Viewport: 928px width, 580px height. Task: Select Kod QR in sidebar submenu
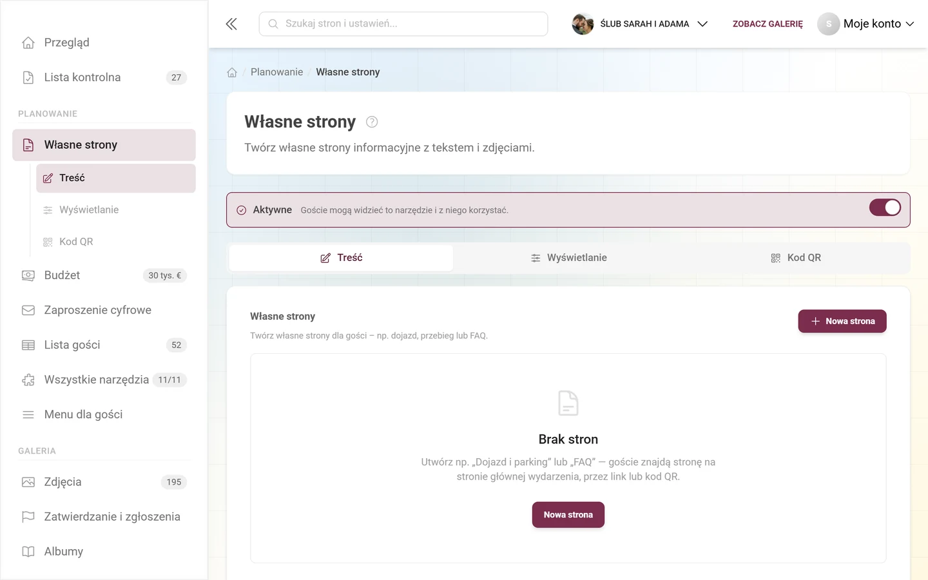pos(116,242)
